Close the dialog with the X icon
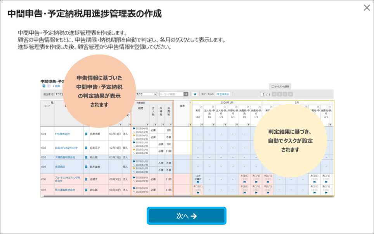The image size is (374, 234). pos(367,8)
